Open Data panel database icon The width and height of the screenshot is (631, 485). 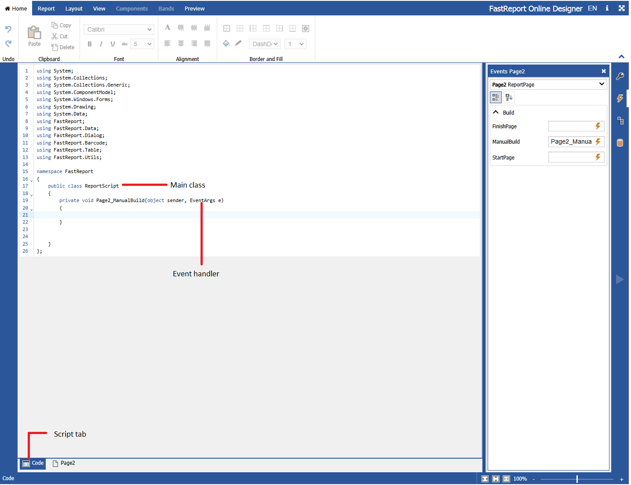[x=620, y=143]
